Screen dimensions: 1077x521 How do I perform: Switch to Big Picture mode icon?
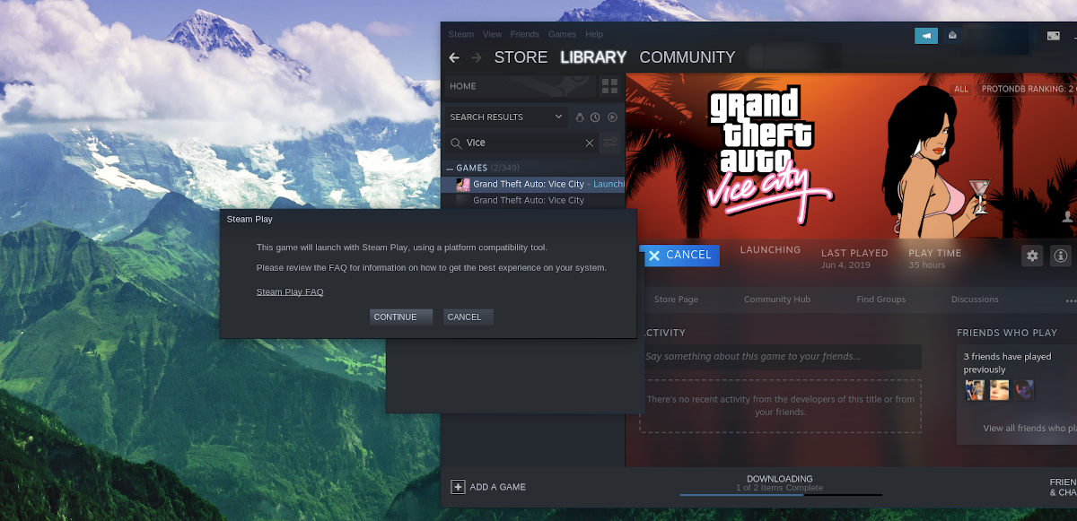tap(1054, 36)
